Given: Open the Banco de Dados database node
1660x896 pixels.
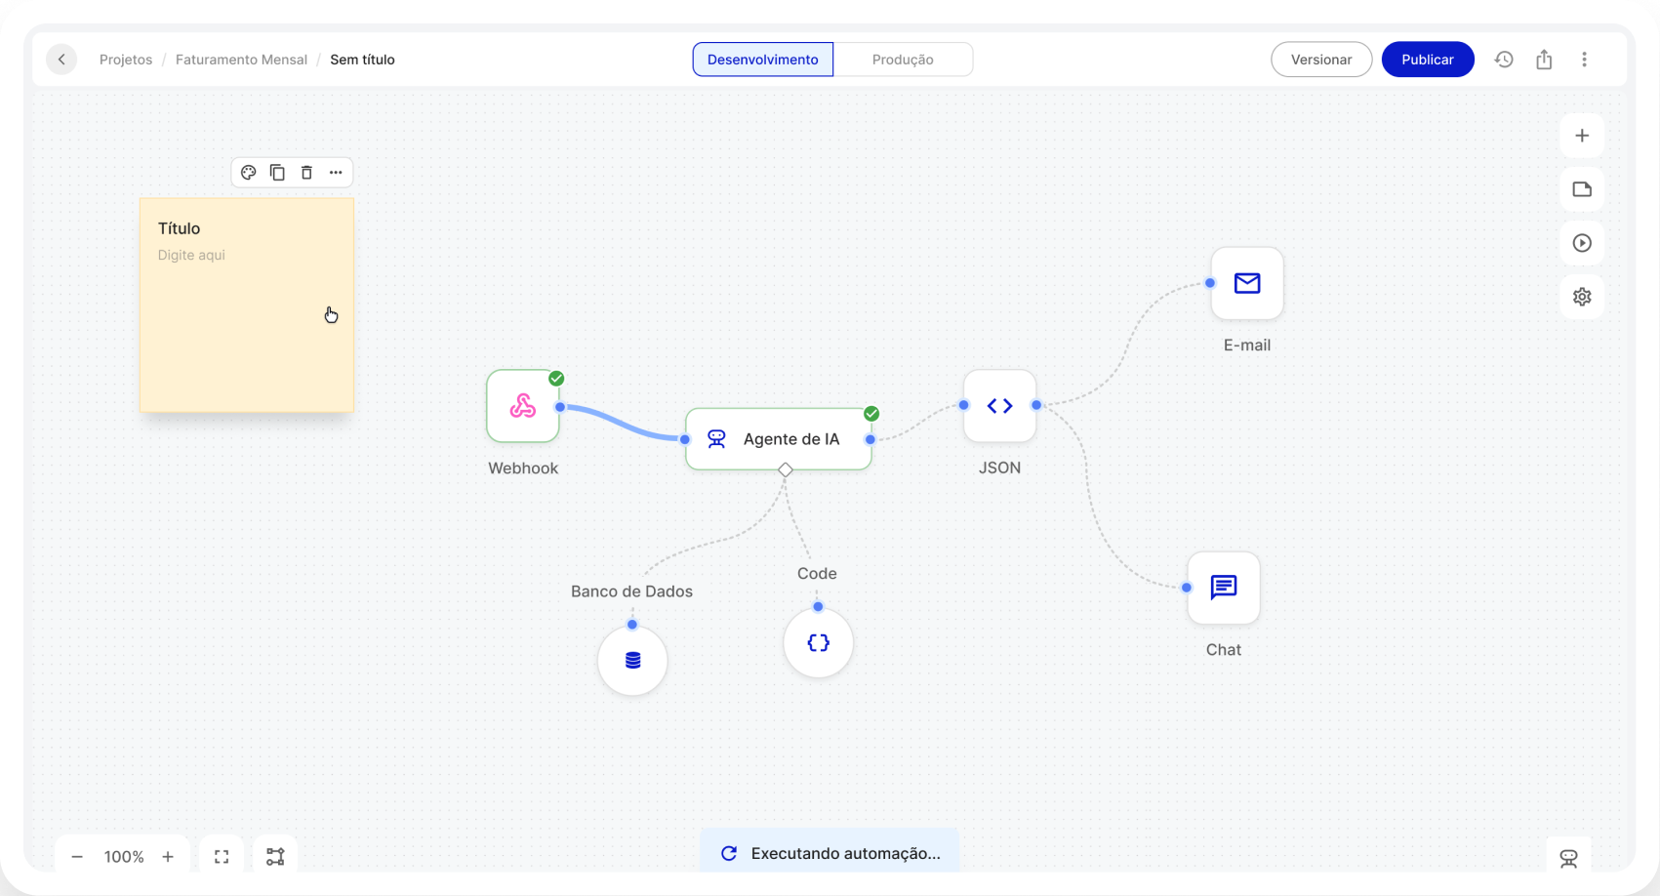Looking at the screenshot, I should (631, 660).
